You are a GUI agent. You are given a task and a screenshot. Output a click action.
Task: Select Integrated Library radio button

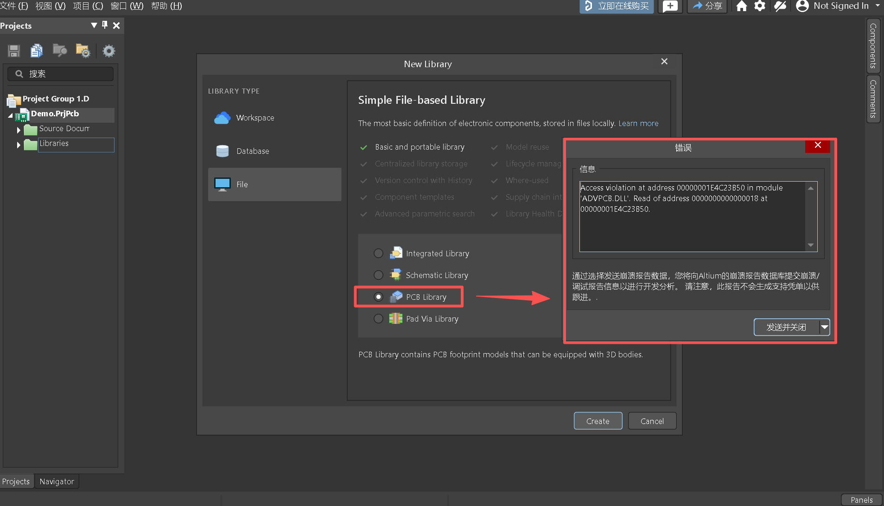378,253
